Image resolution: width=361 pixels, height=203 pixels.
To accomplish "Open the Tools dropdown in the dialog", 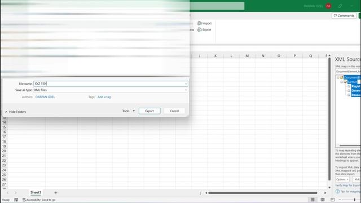I will click(x=129, y=111).
